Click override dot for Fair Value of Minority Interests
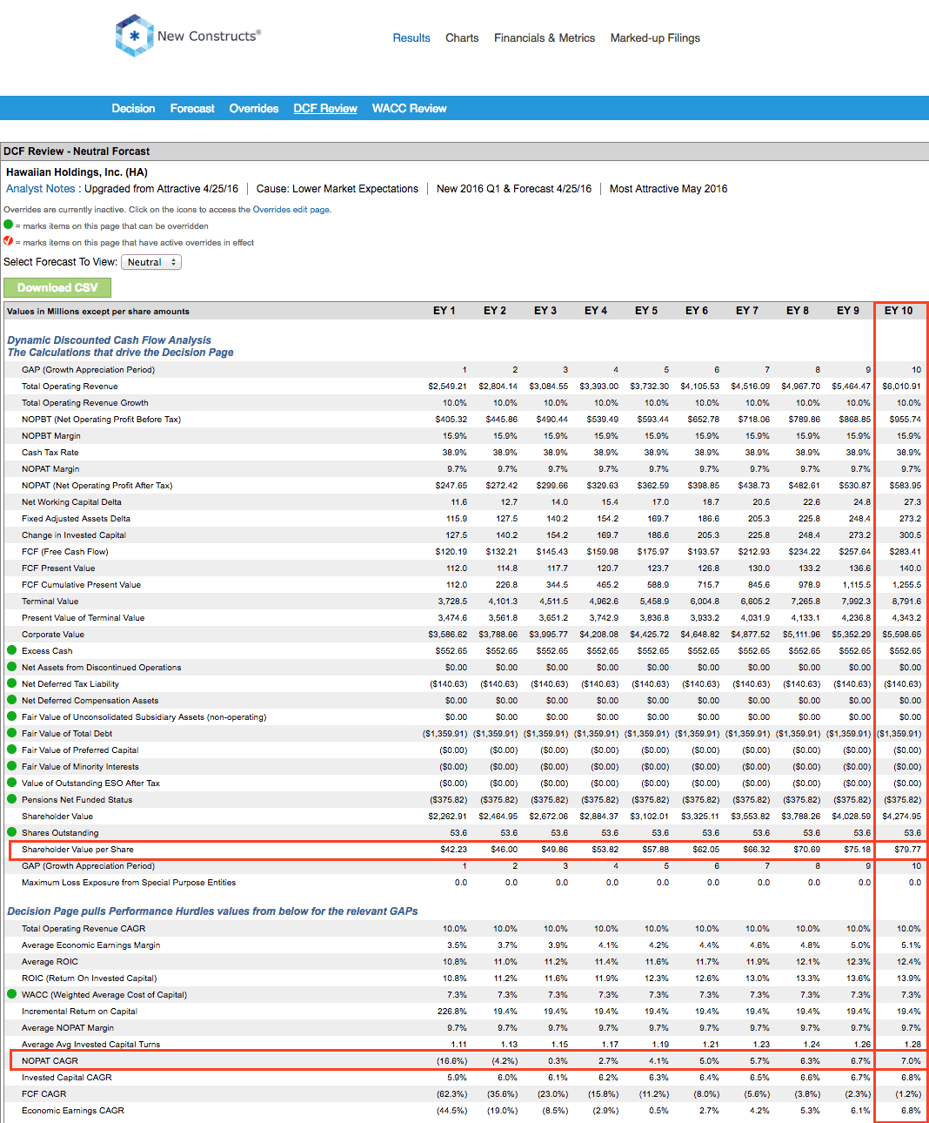 click(12, 766)
